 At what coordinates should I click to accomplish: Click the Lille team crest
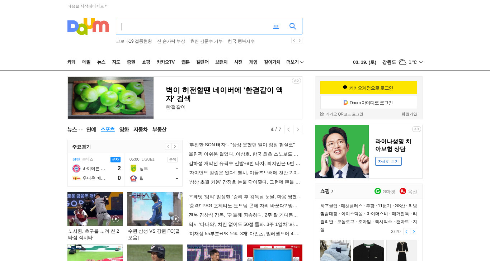click(x=133, y=178)
